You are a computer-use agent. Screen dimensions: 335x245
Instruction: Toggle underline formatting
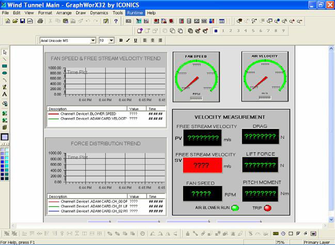coord(135,40)
